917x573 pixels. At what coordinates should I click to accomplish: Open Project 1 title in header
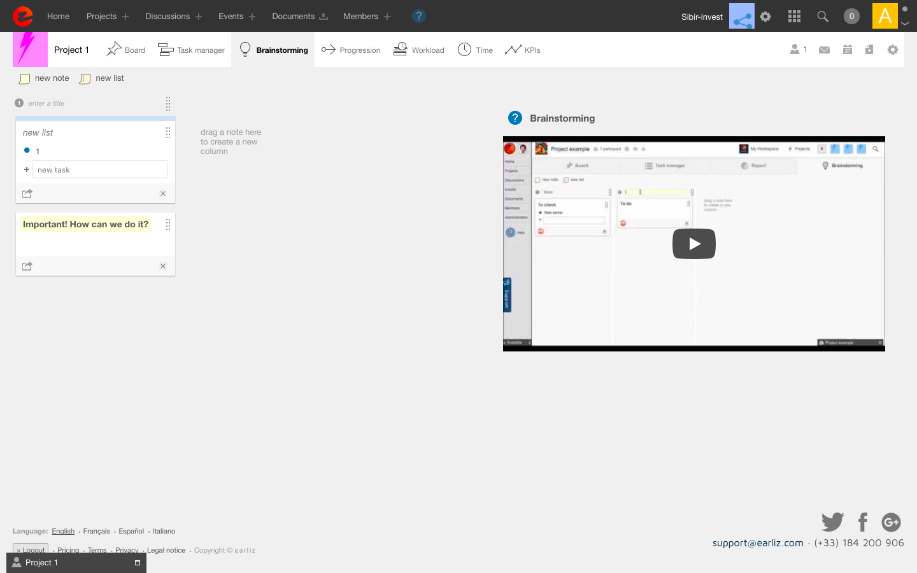tap(71, 50)
